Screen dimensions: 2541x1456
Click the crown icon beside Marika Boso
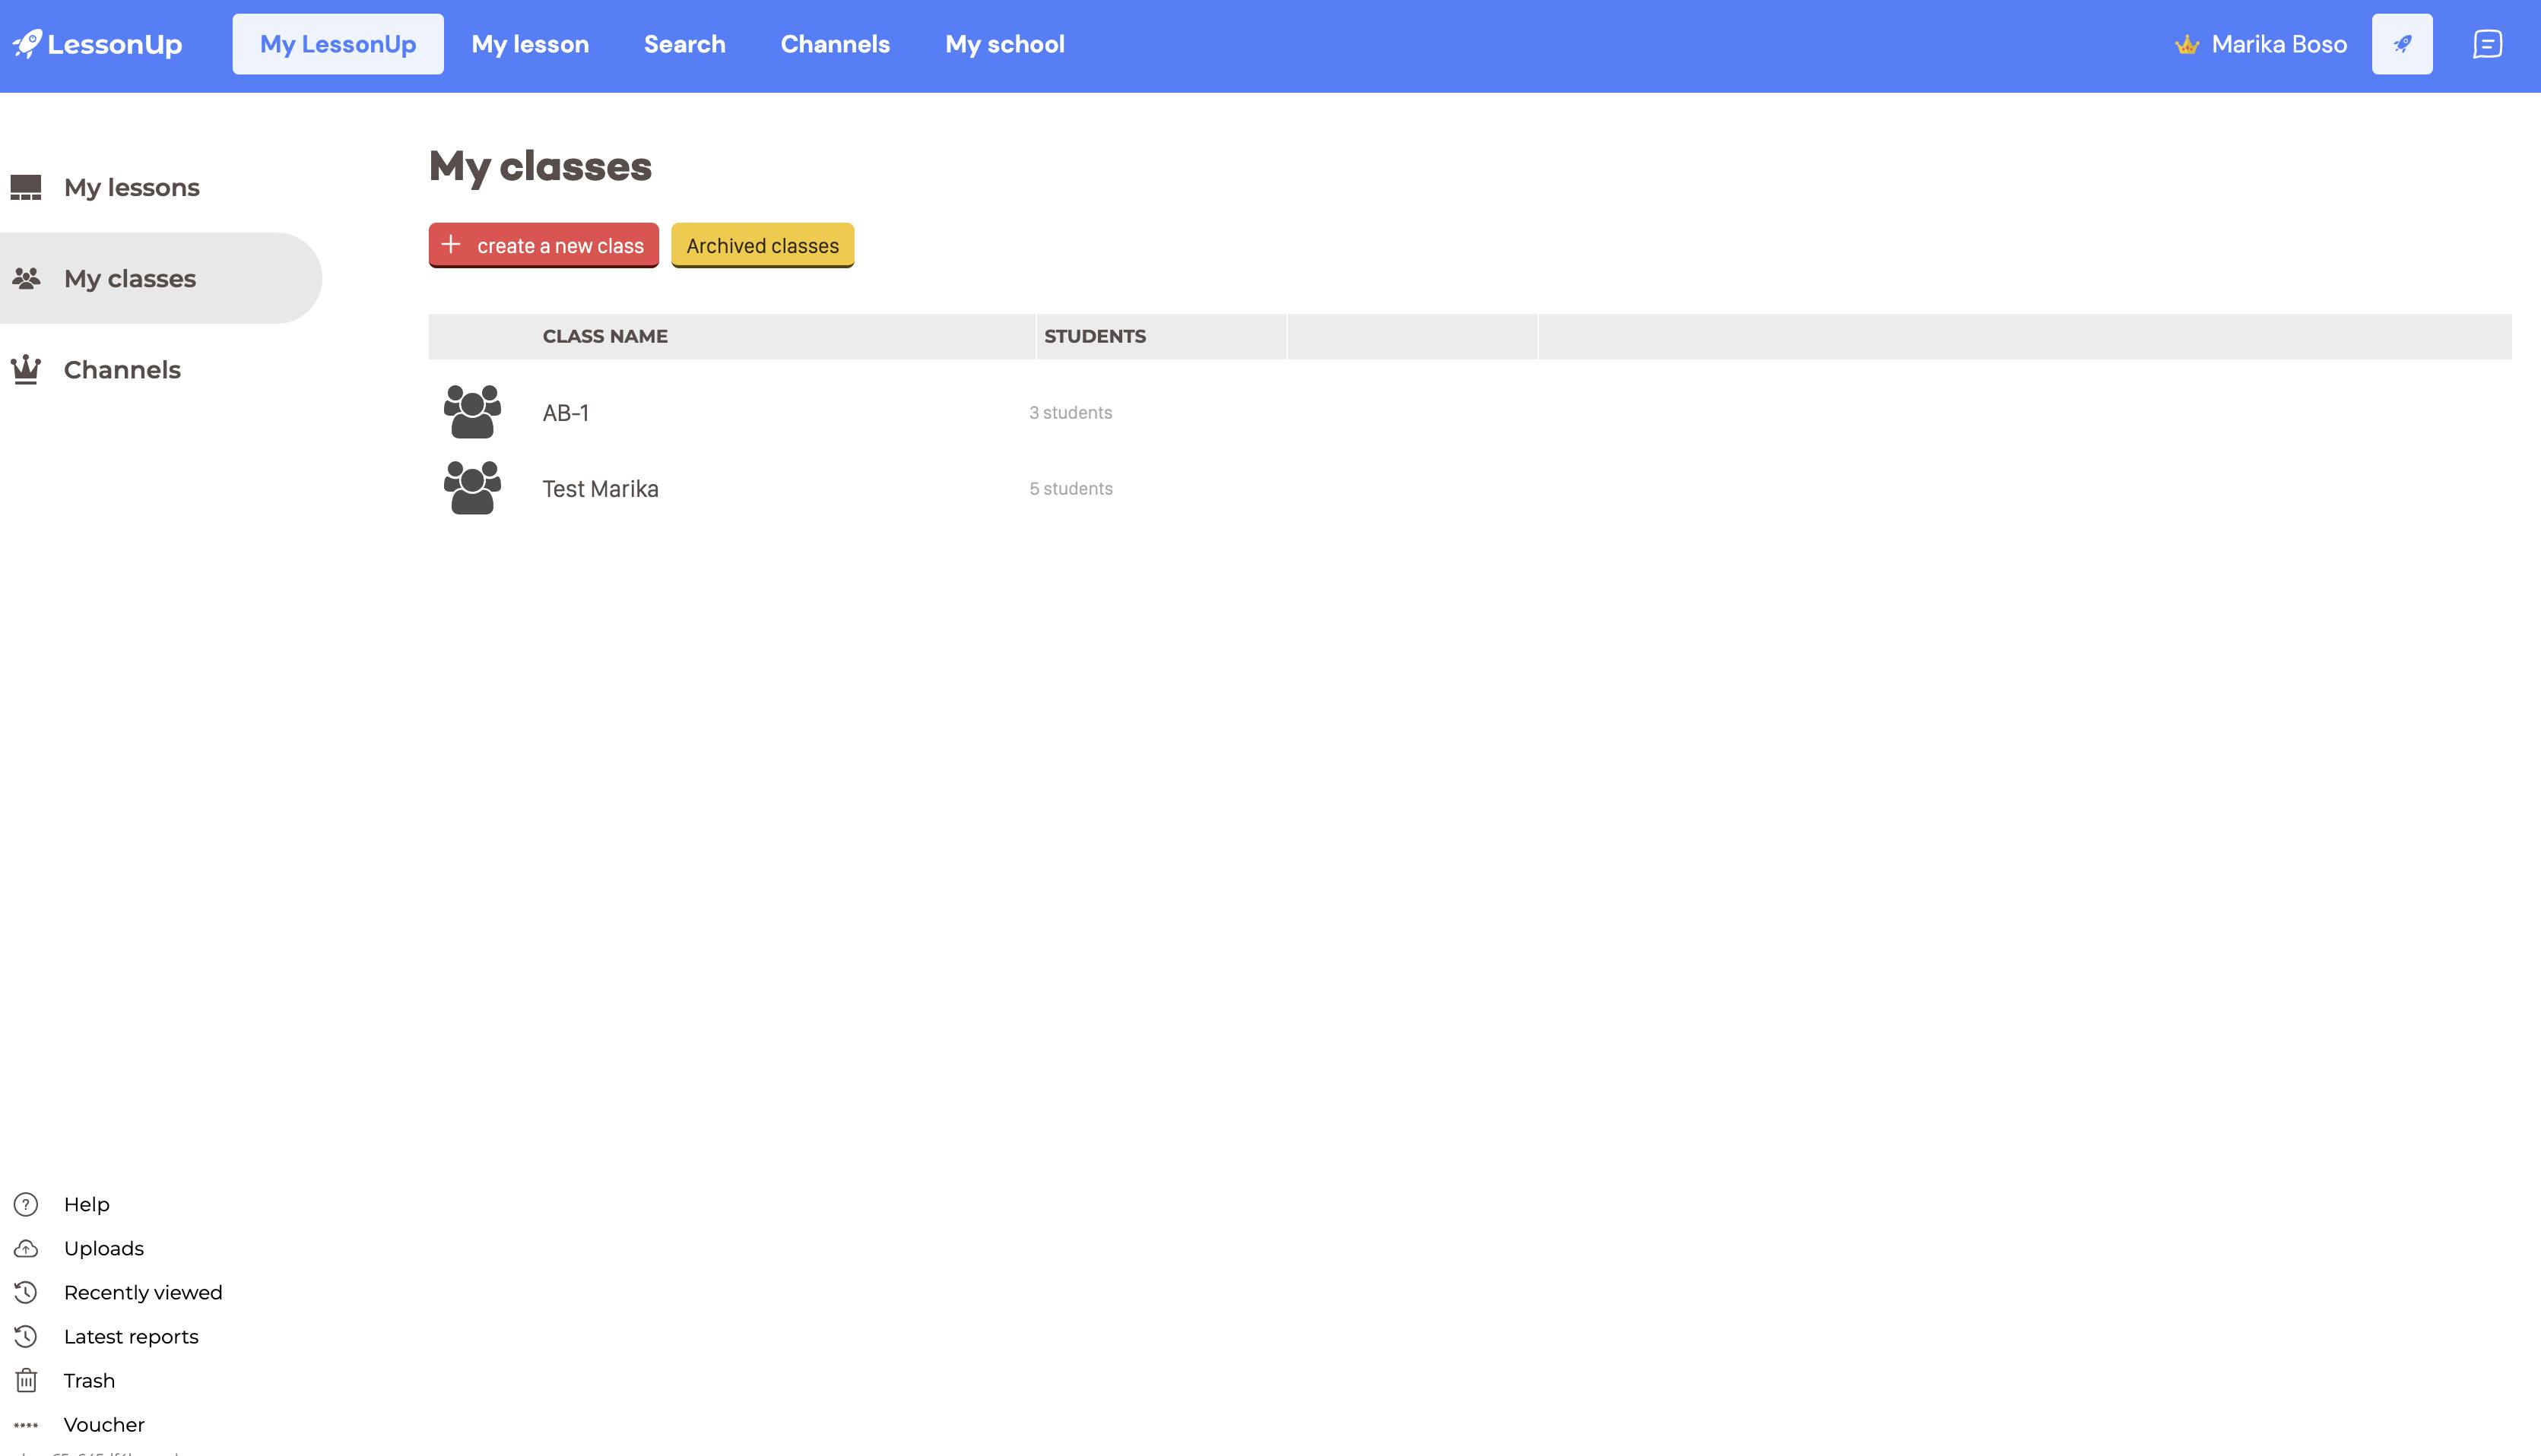click(x=2187, y=45)
